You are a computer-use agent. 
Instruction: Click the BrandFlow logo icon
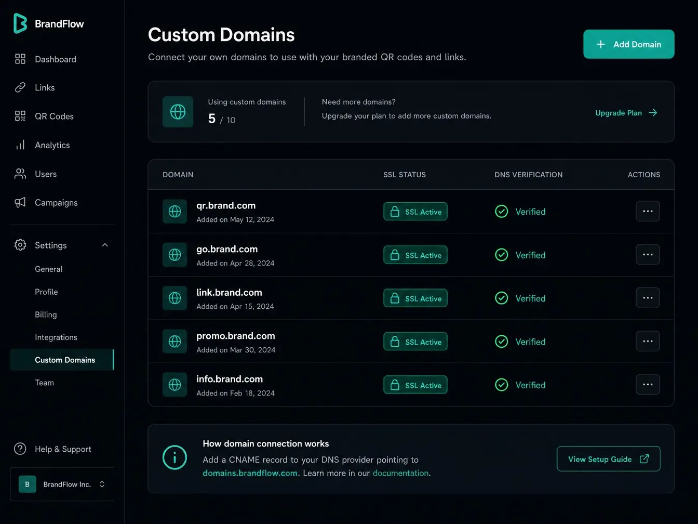click(20, 23)
